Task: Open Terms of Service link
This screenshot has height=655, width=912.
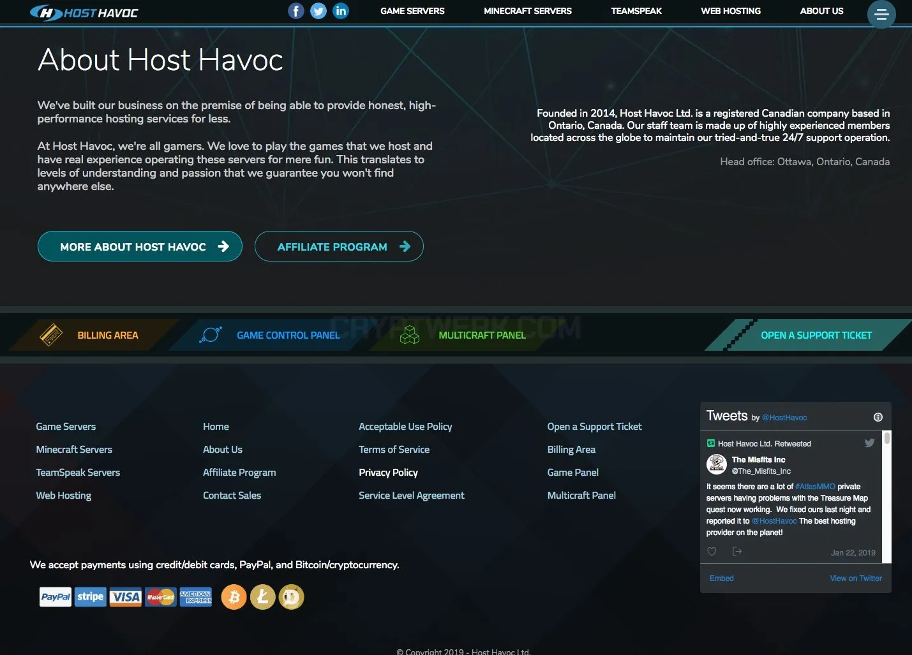Action: (394, 450)
